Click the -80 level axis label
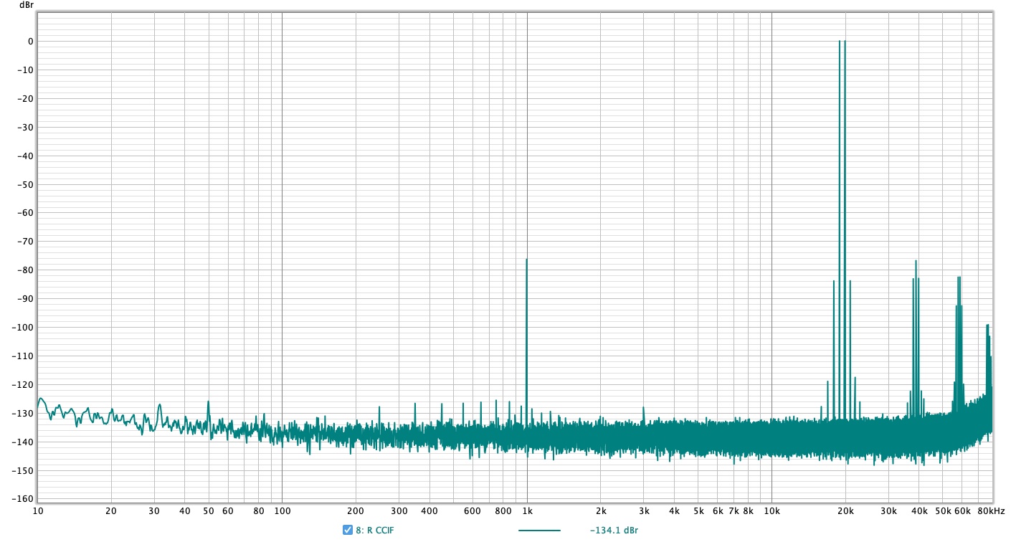The width and height of the screenshot is (1011, 542). pyautogui.click(x=25, y=270)
